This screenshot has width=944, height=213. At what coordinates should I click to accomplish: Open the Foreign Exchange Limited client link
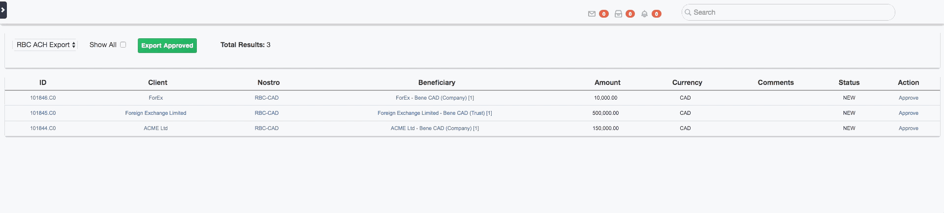(156, 113)
